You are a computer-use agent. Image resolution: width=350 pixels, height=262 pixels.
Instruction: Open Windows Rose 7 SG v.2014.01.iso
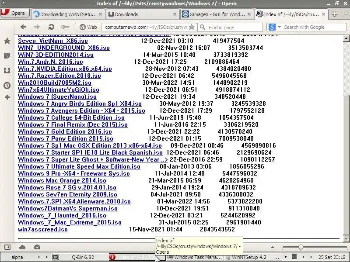67,188
